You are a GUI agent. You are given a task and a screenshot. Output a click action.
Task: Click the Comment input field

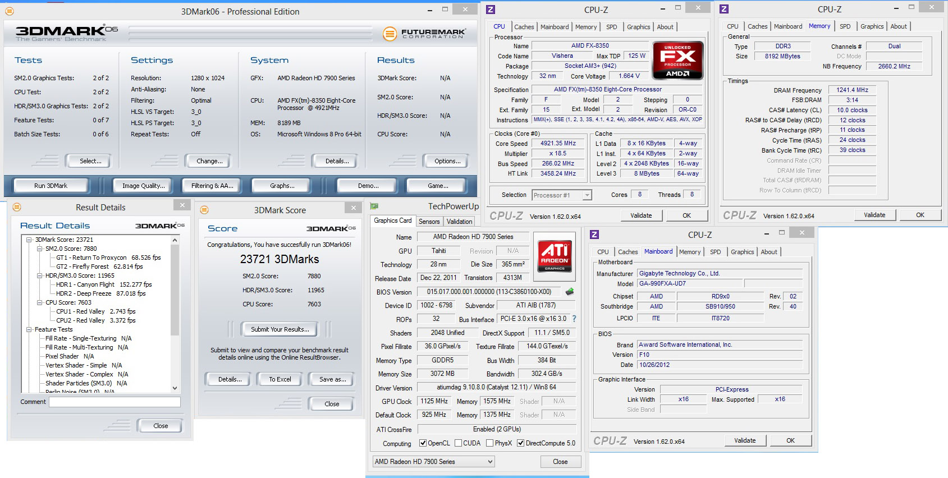point(115,402)
